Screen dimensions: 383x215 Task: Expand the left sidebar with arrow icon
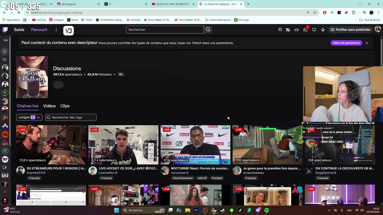(5, 40)
